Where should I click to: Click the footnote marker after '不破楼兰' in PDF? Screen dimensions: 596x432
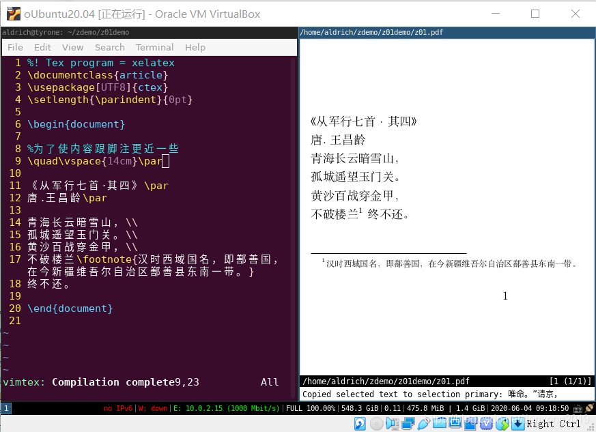(360, 210)
